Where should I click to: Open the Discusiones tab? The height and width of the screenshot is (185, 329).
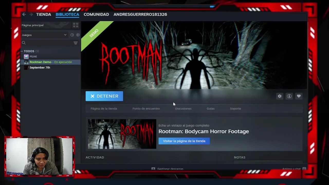tap(183, 109)
